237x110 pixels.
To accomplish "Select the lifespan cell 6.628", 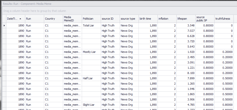I will click(186, 36).
